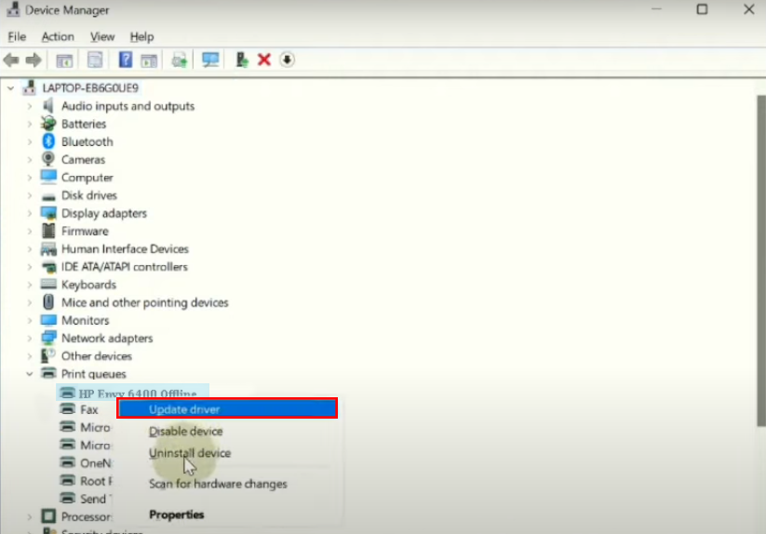Click the Network adapters icon
Screen dimensions: 766x534
[x=48, y=338]
